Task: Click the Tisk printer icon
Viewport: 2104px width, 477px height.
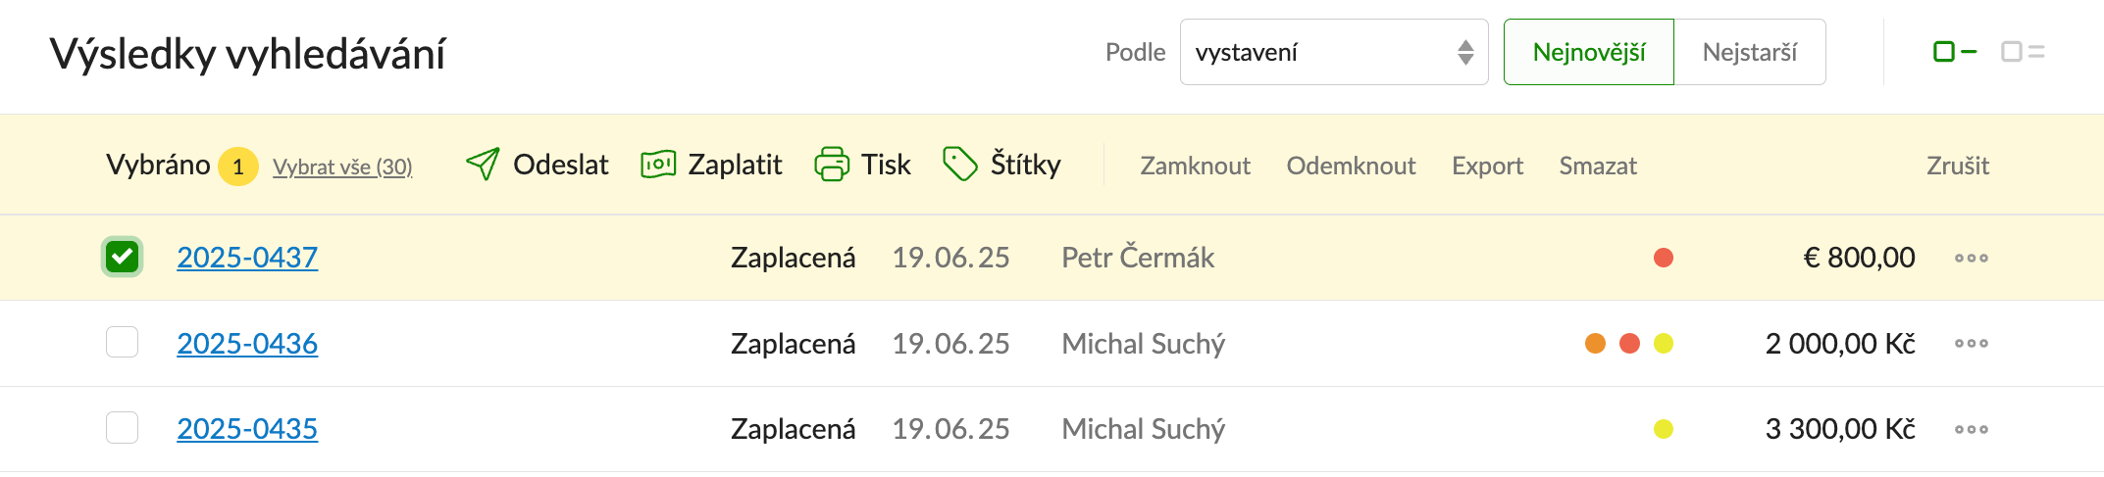Action: [x=832, y=165]
